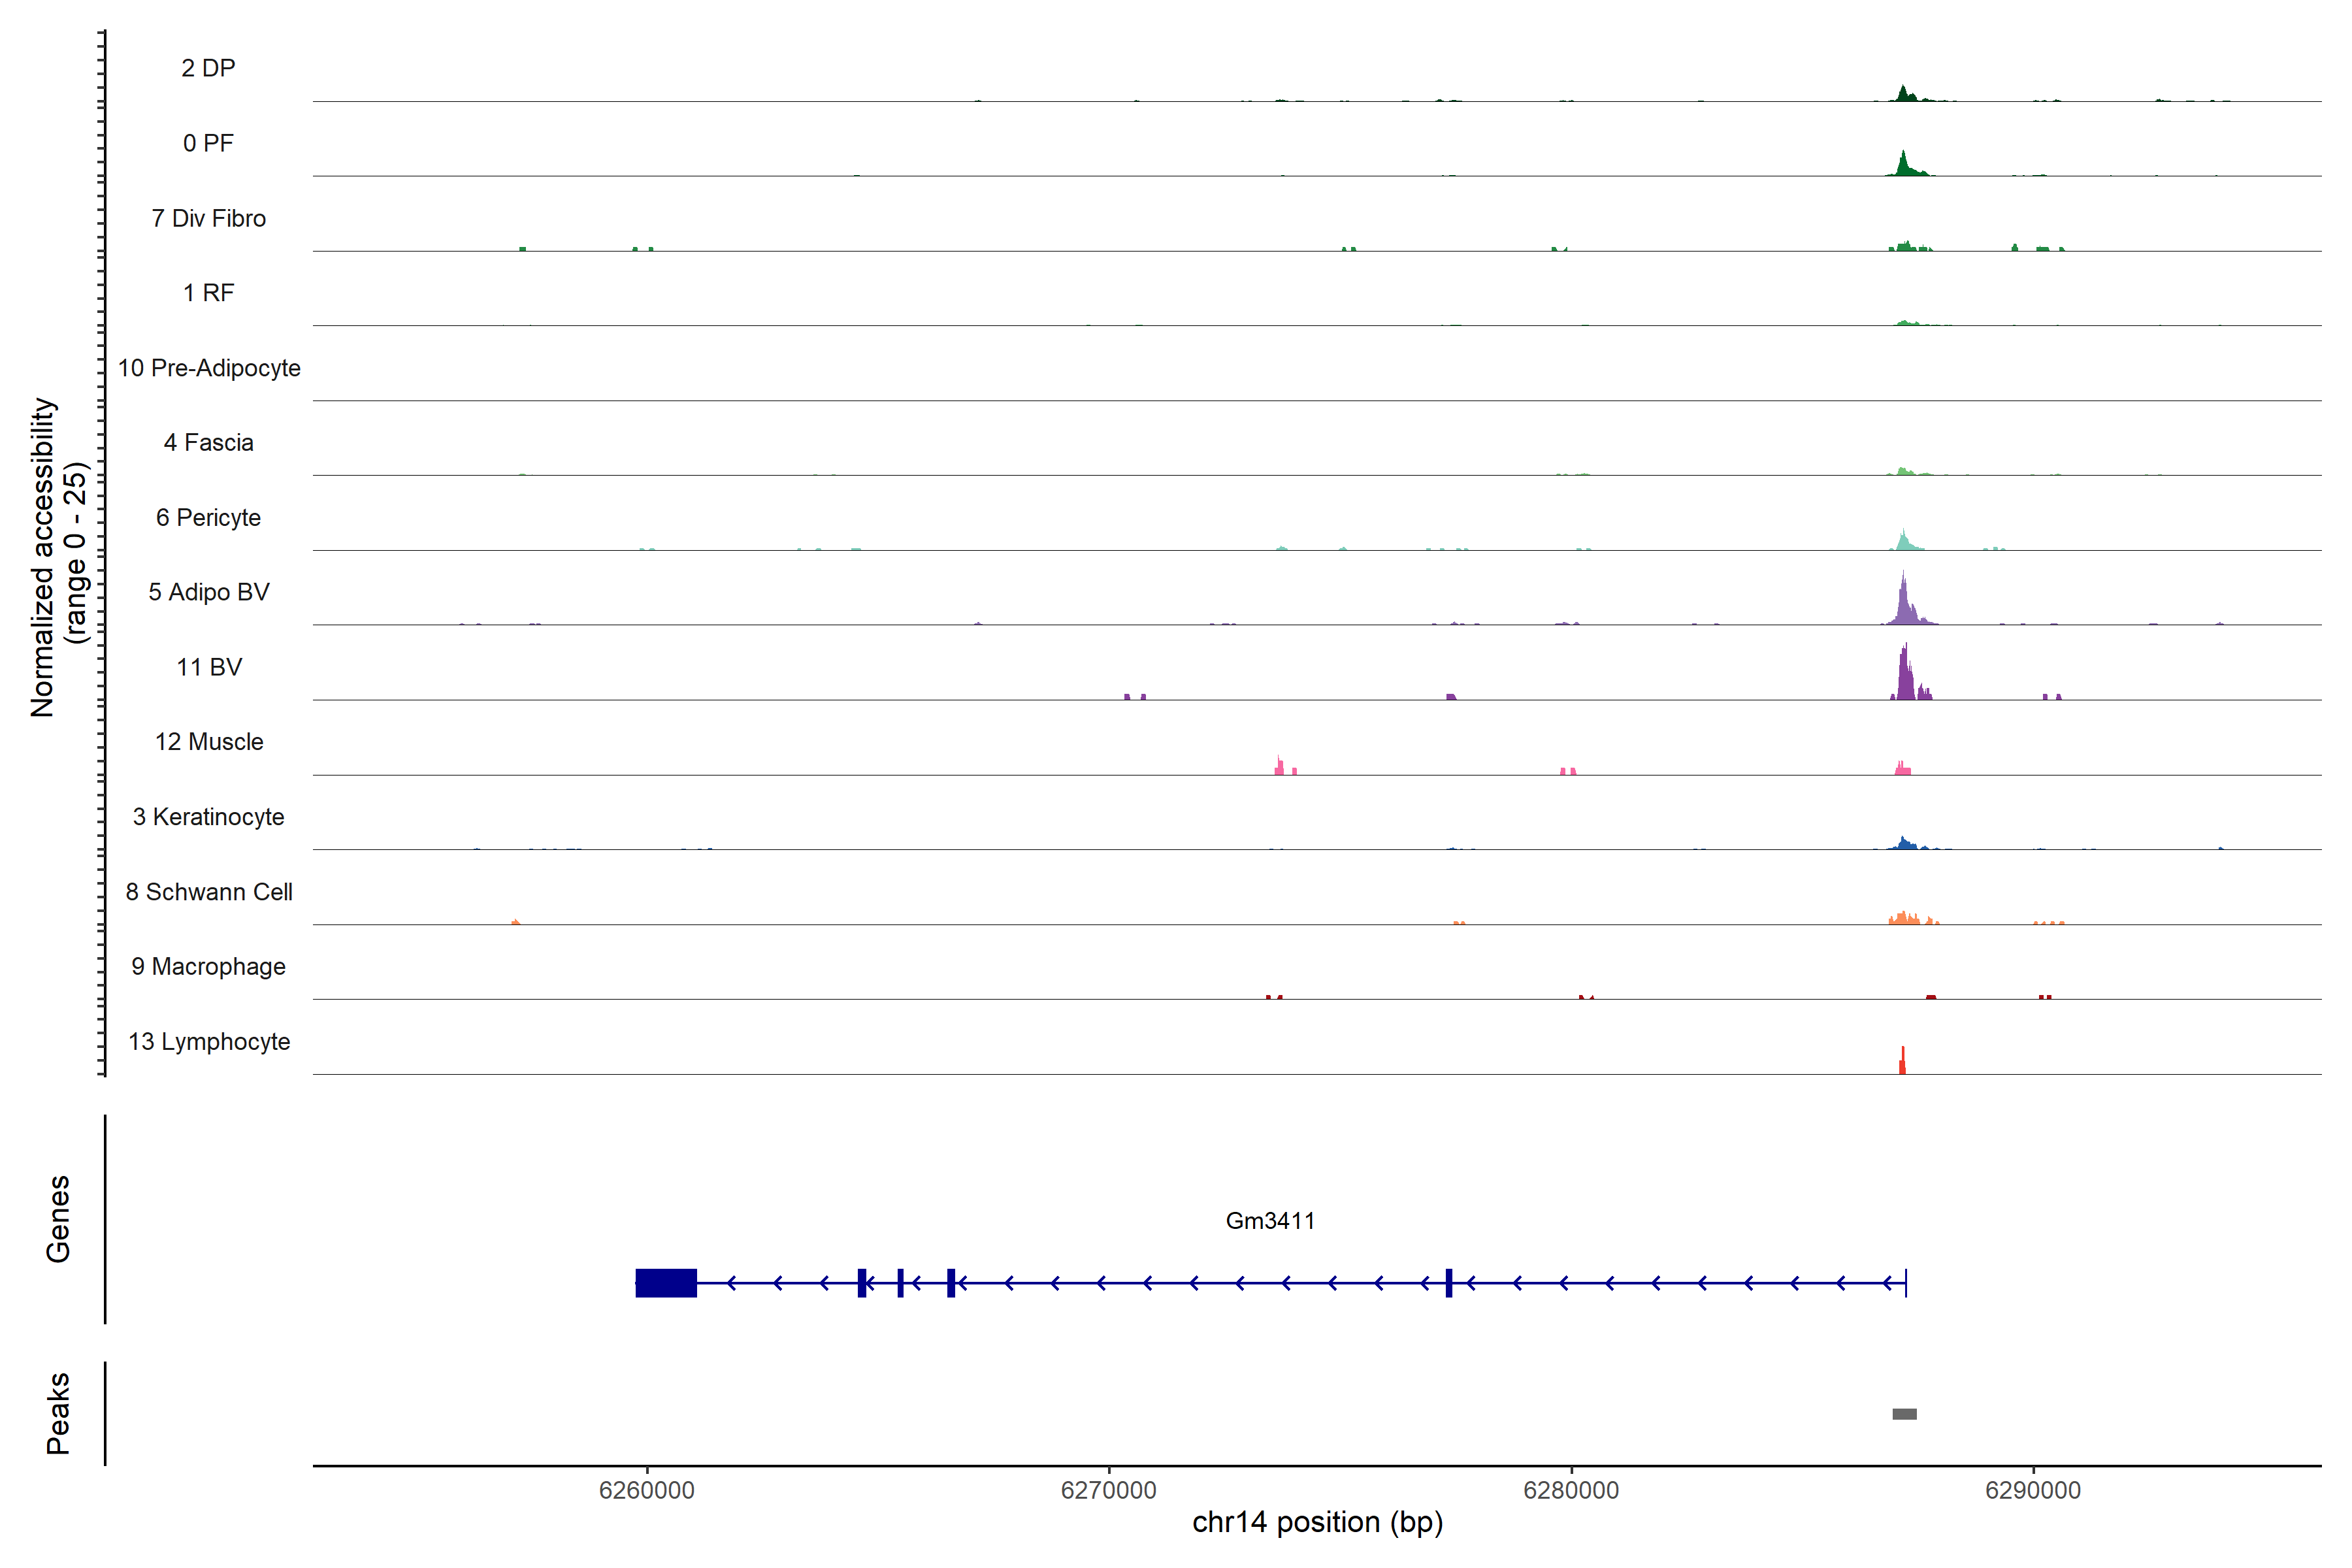Click the chr14 position (bp) axis title
This screenshot has width=2352, height=1568.
click(1317, 1522)
